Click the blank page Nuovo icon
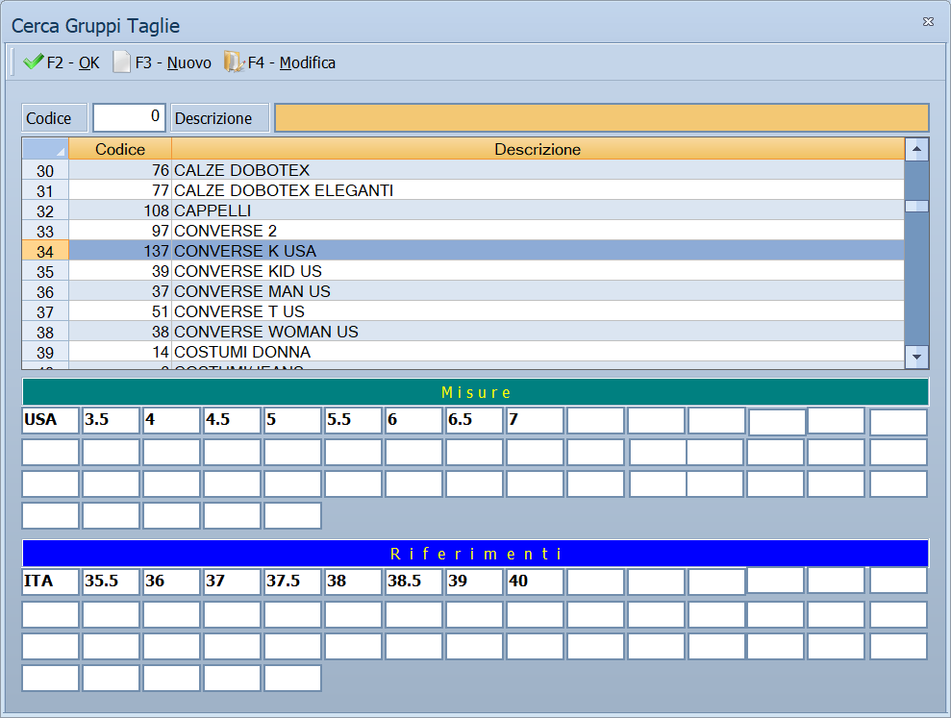 point(122,62)
